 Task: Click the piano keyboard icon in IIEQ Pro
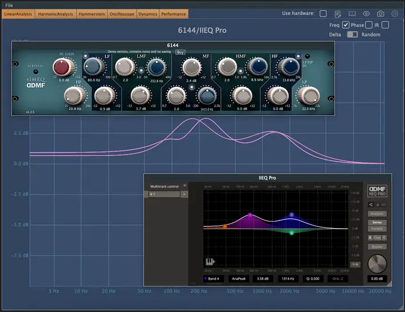click(x=210, y=262)
